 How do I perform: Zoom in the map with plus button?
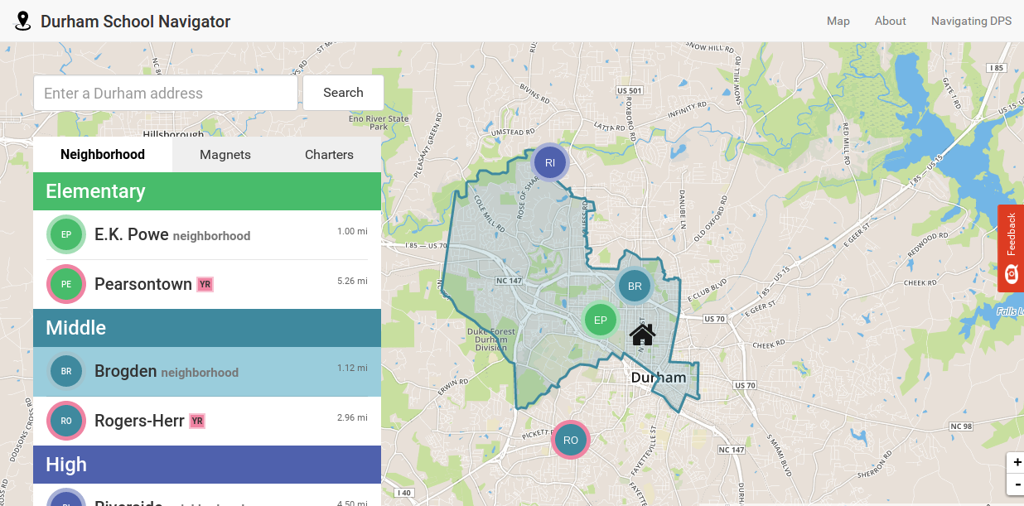pyautogui.click(x=1017, y=462)
